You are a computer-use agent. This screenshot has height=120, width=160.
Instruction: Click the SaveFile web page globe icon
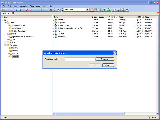(x=56, y=34)
